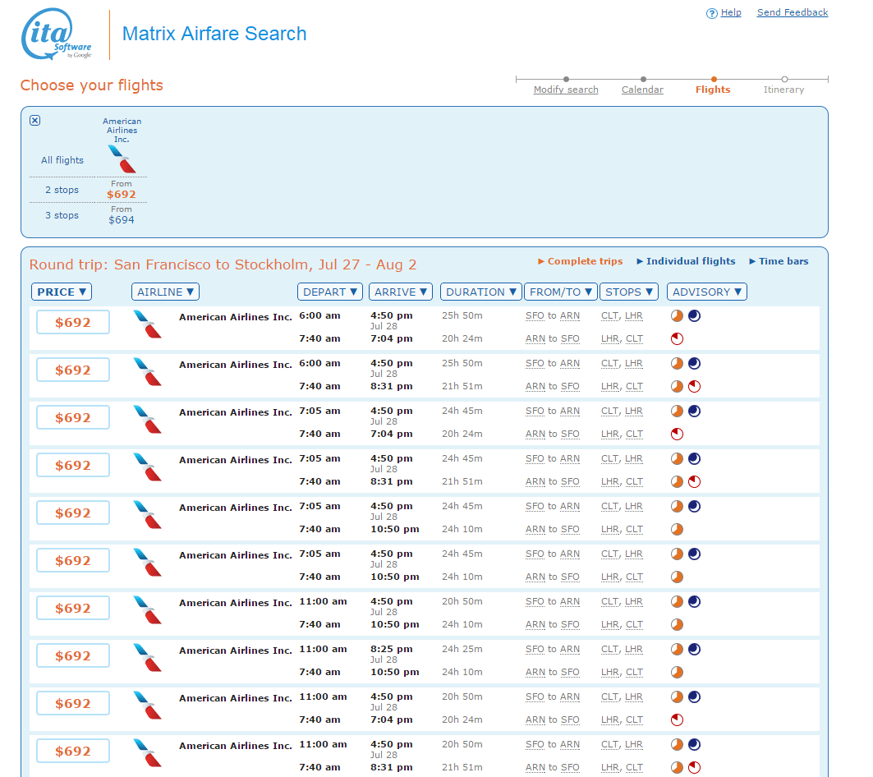Click American Airlines logo in first result row
Viewport: 873px width, 777px height.
pyautogui.click(x=147, y=324)
